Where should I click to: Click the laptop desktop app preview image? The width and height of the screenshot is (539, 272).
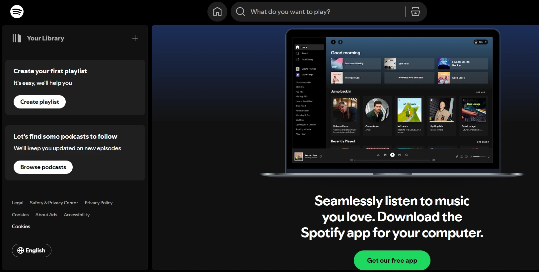coord(392,103)
